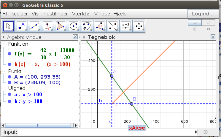
Task: Click the Redo arrow button
Action: [209, 23]
